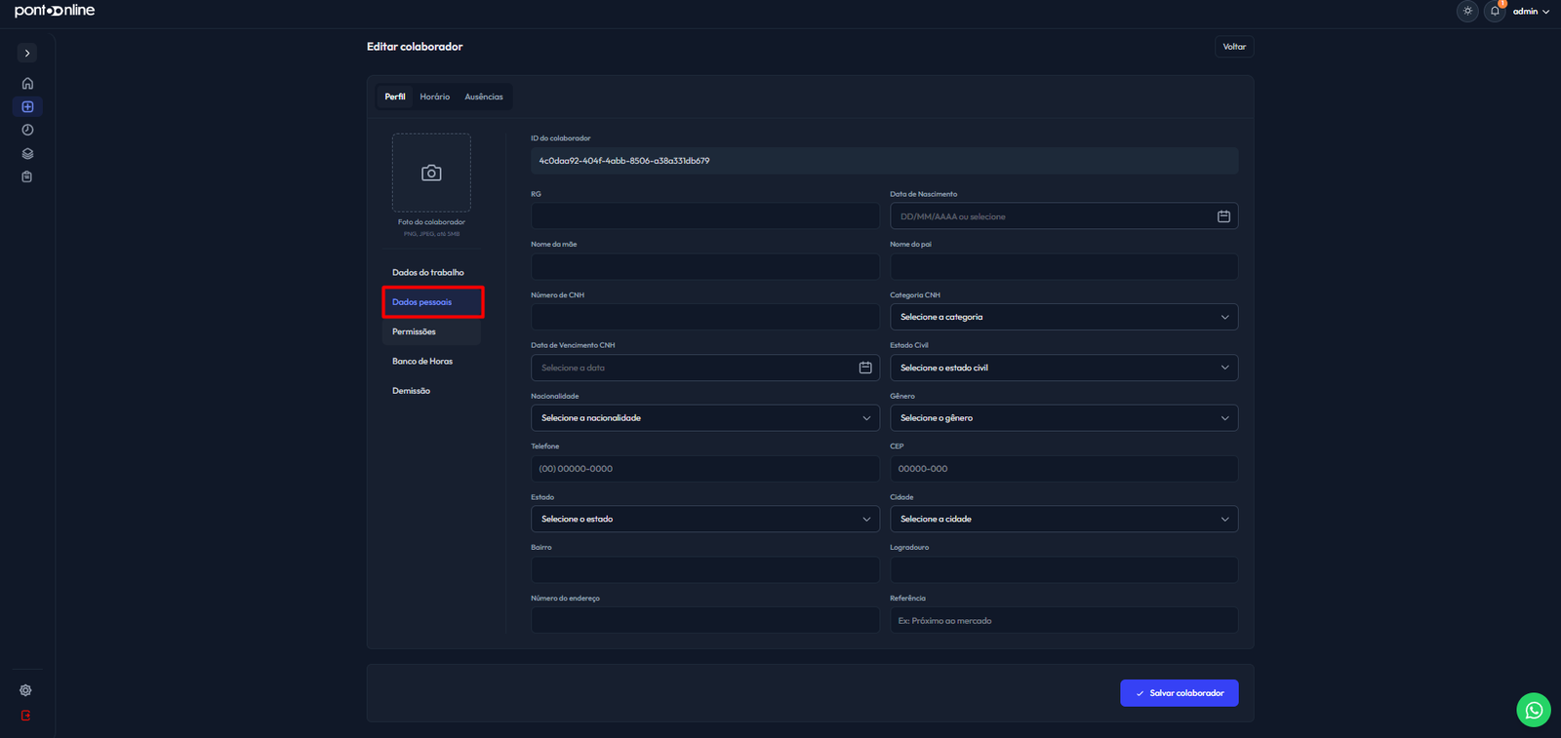Open the stacked layers sidebar icon
This screenshot has width=1561, height=738.
27,153
